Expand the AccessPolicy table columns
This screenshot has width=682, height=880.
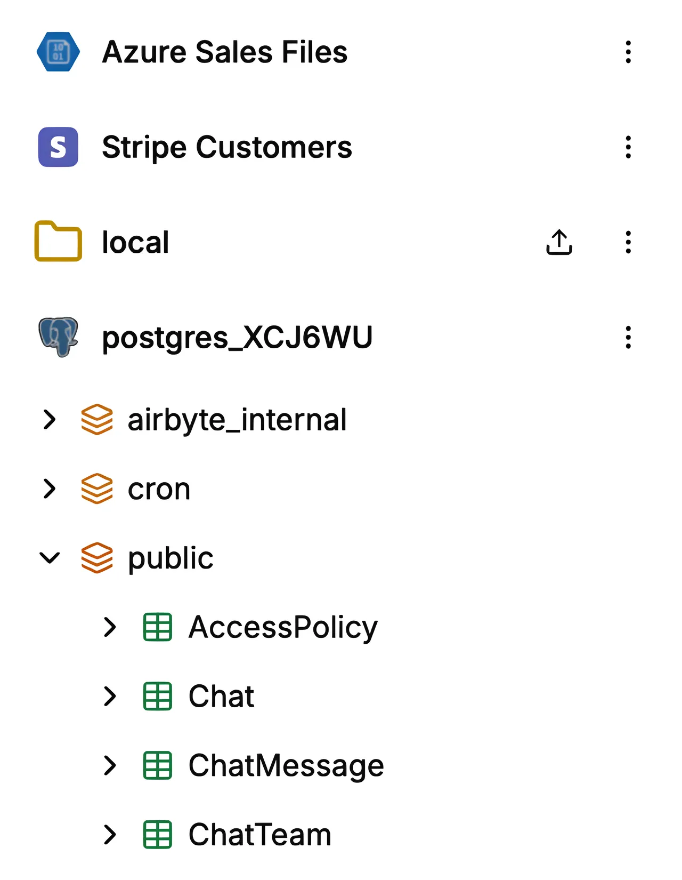coord(110,627)
